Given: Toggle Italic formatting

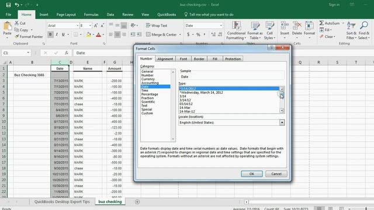Looking at the screenshot, I should (57, 34).
